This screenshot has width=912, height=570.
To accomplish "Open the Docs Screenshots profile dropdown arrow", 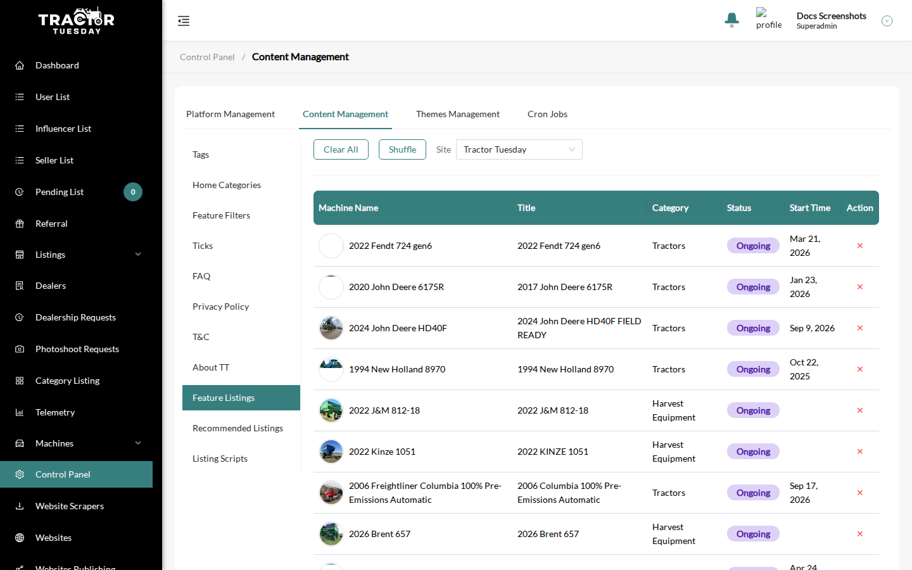I will point(887,21).
